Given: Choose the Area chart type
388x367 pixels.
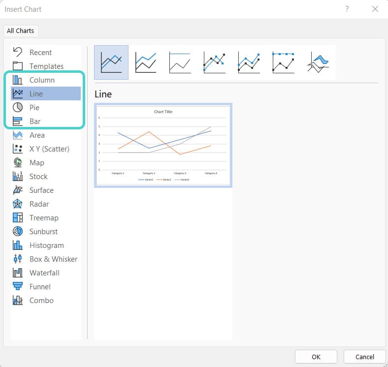Looking at the screenshot, I should (x=46, y=135).
